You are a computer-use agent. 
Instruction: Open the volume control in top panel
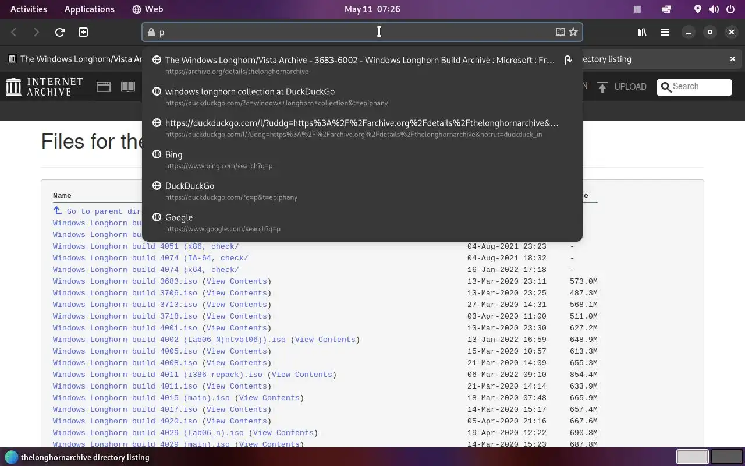(x=714, y=9)
